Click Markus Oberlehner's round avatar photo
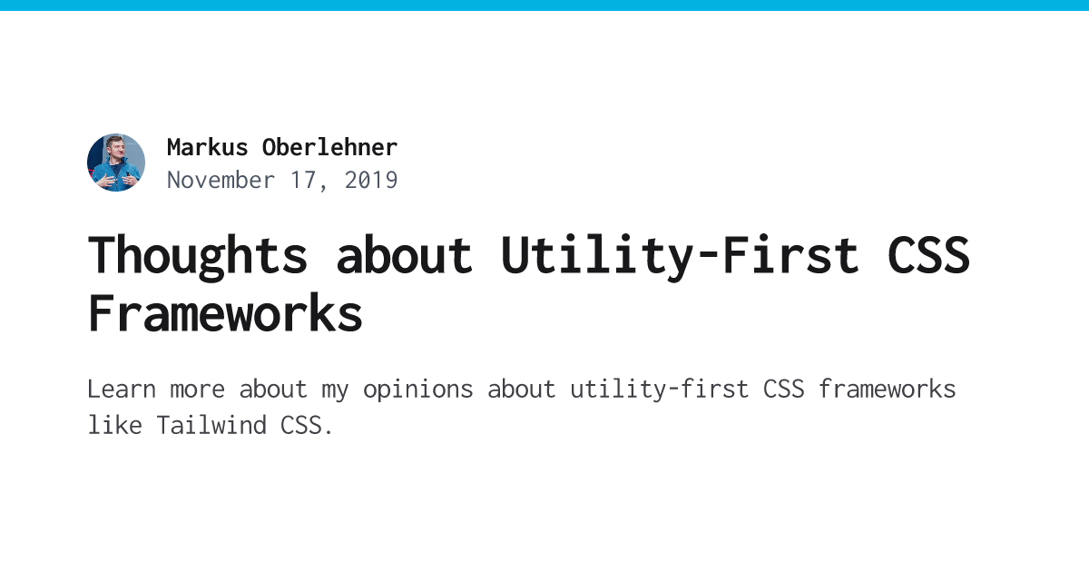The width and height of the screenshot is (1089, 572). (116, 163)
